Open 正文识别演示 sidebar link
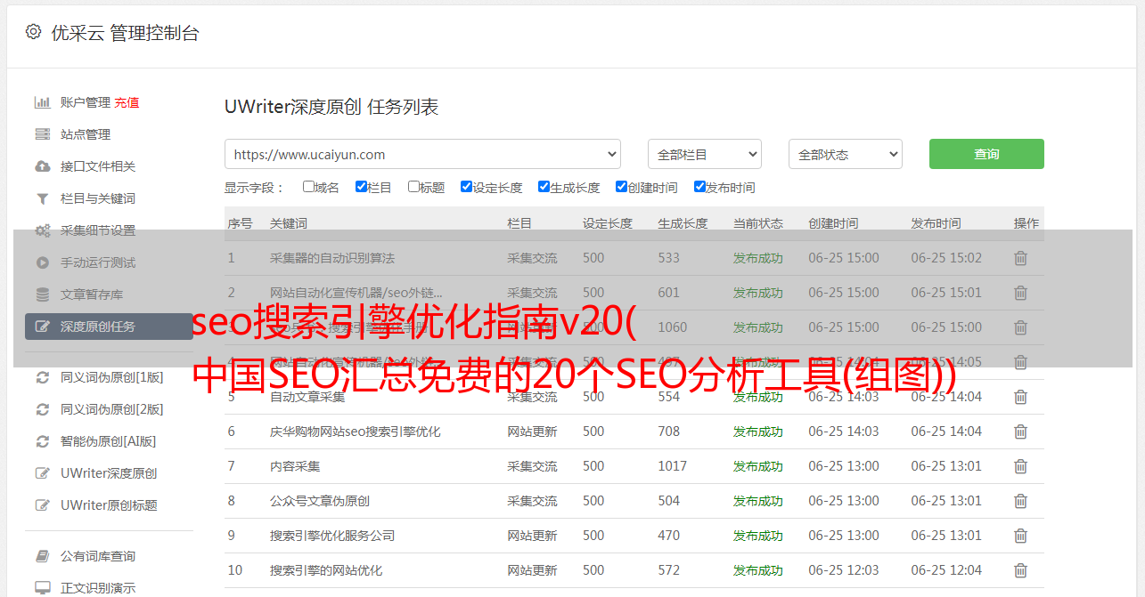 98,588
